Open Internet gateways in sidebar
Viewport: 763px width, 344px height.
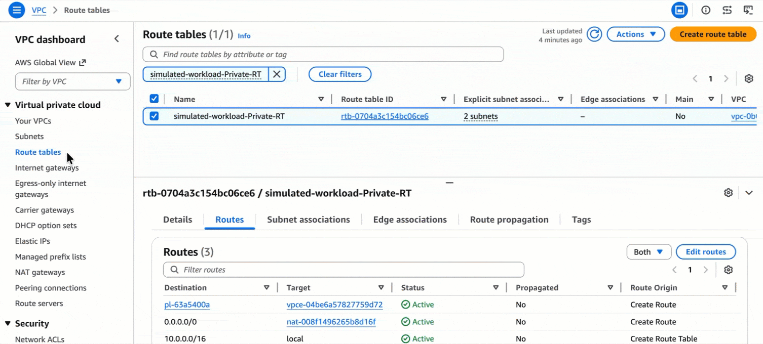(47, 168)
